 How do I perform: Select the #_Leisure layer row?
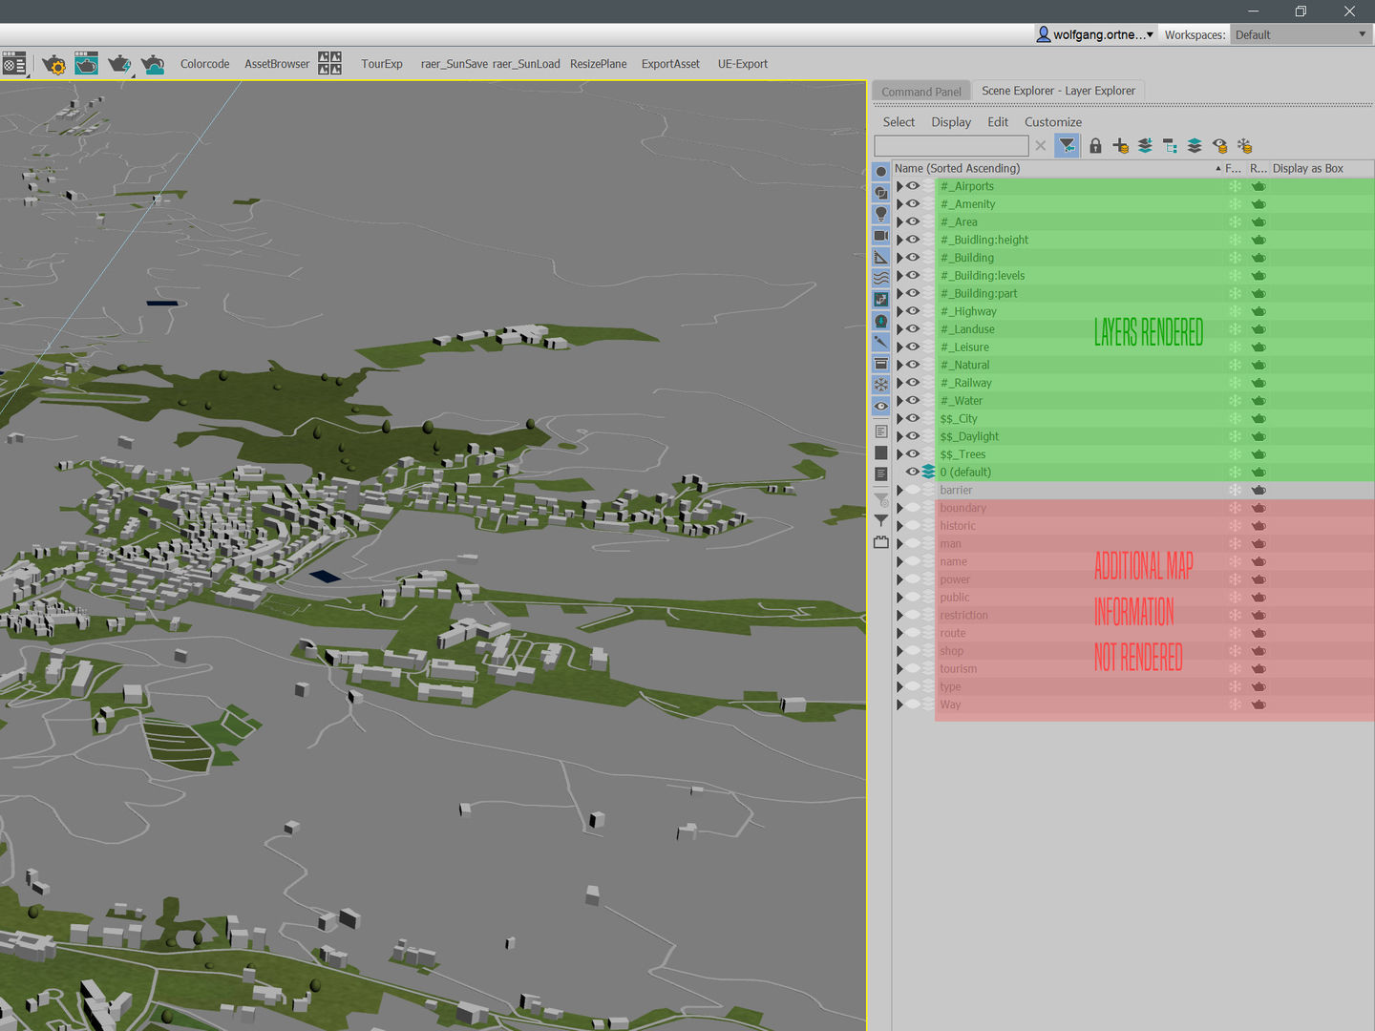(1132, 347)
